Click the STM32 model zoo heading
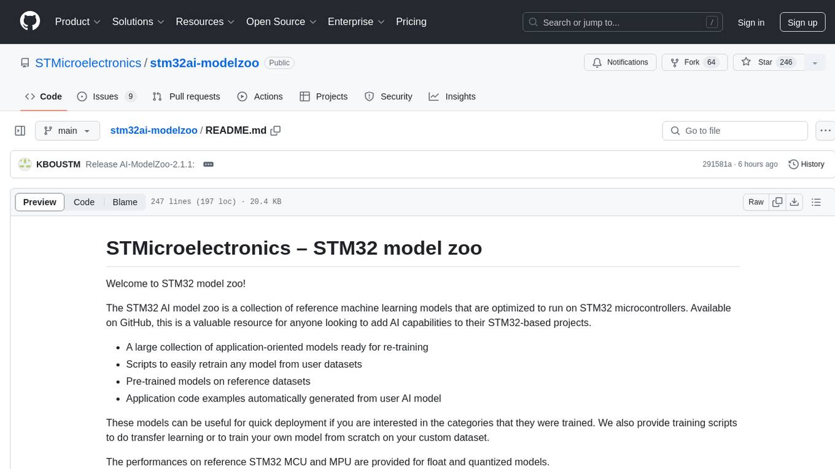 (294, 248)
